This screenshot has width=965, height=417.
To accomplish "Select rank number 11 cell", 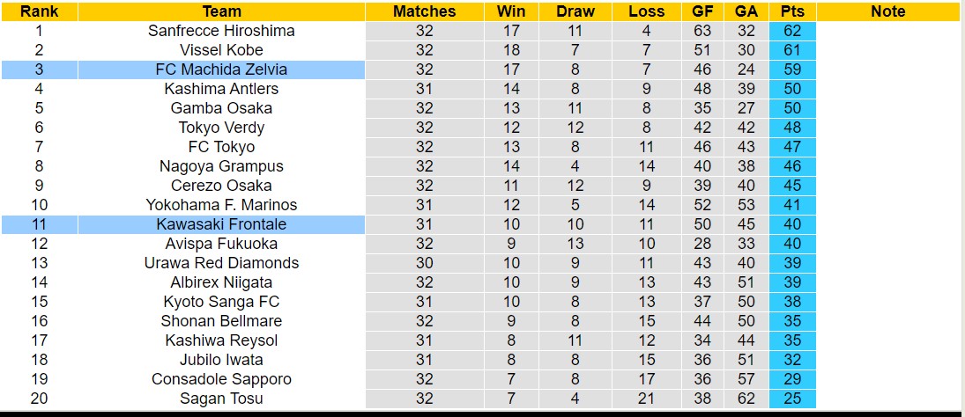I will (39, 224).
